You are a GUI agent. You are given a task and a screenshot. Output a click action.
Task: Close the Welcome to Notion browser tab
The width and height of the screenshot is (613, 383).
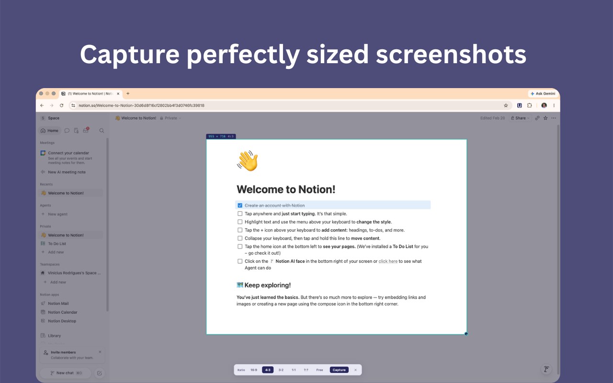(x=118, y=93)
